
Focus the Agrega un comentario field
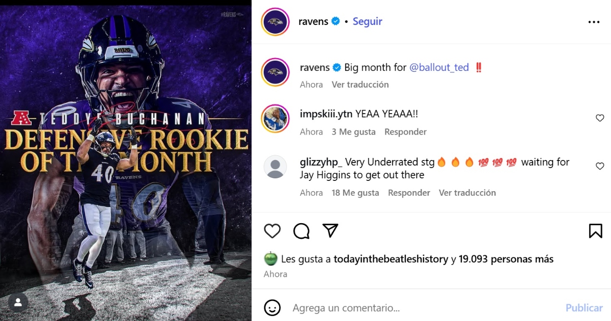(425, 308)
